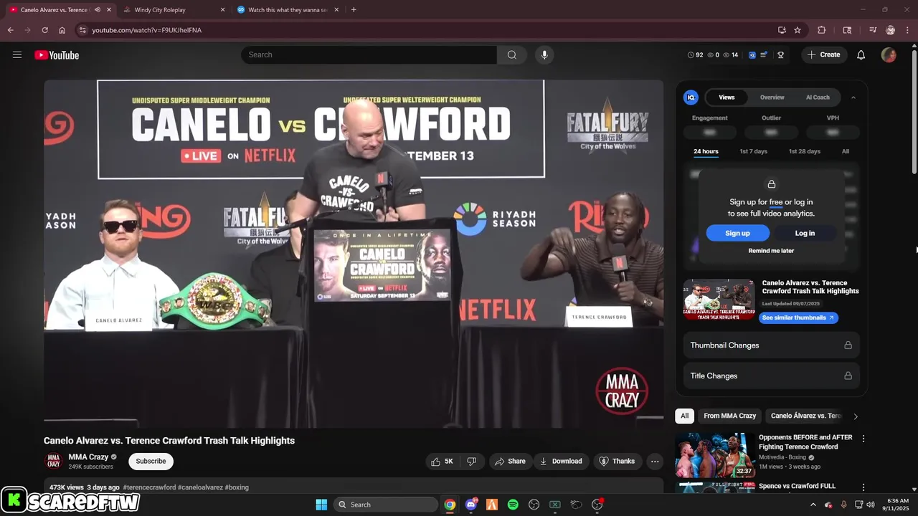918x516 pixels.
Task: Switch to the Views tab
Action: (727, 97)
